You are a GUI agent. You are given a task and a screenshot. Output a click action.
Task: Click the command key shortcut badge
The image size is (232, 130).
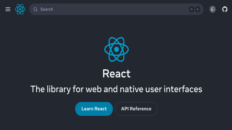coord(192,9)
